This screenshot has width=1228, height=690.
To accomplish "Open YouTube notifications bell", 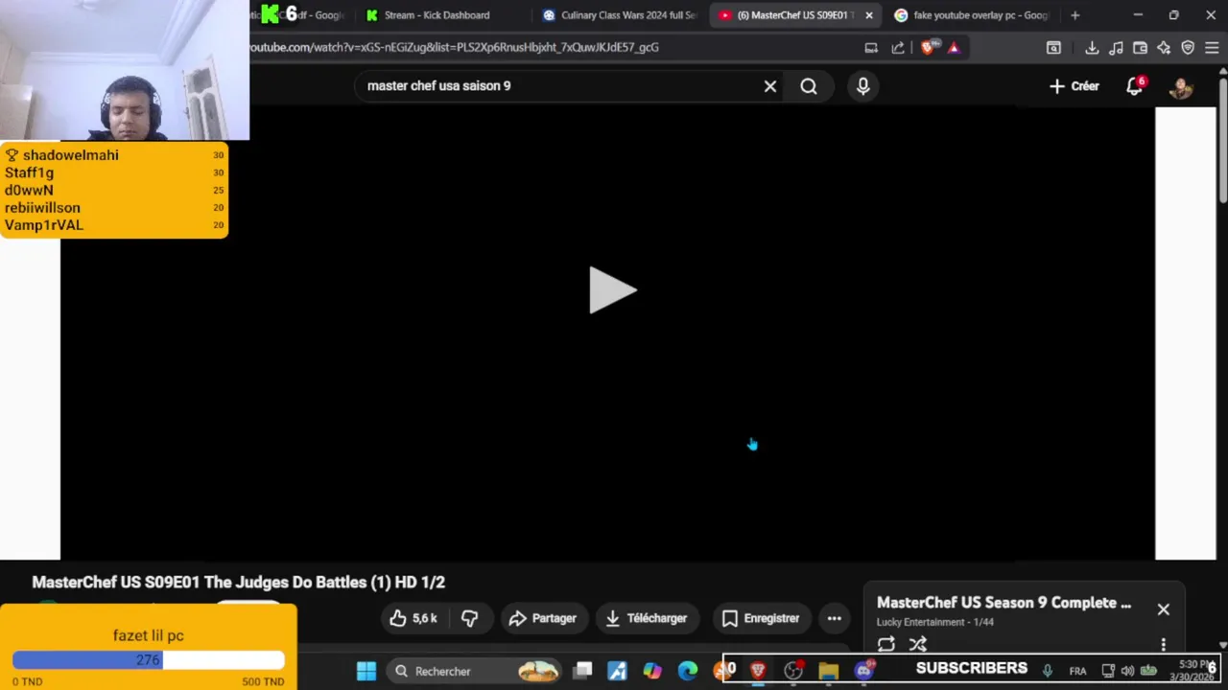I will [1135, 86].
